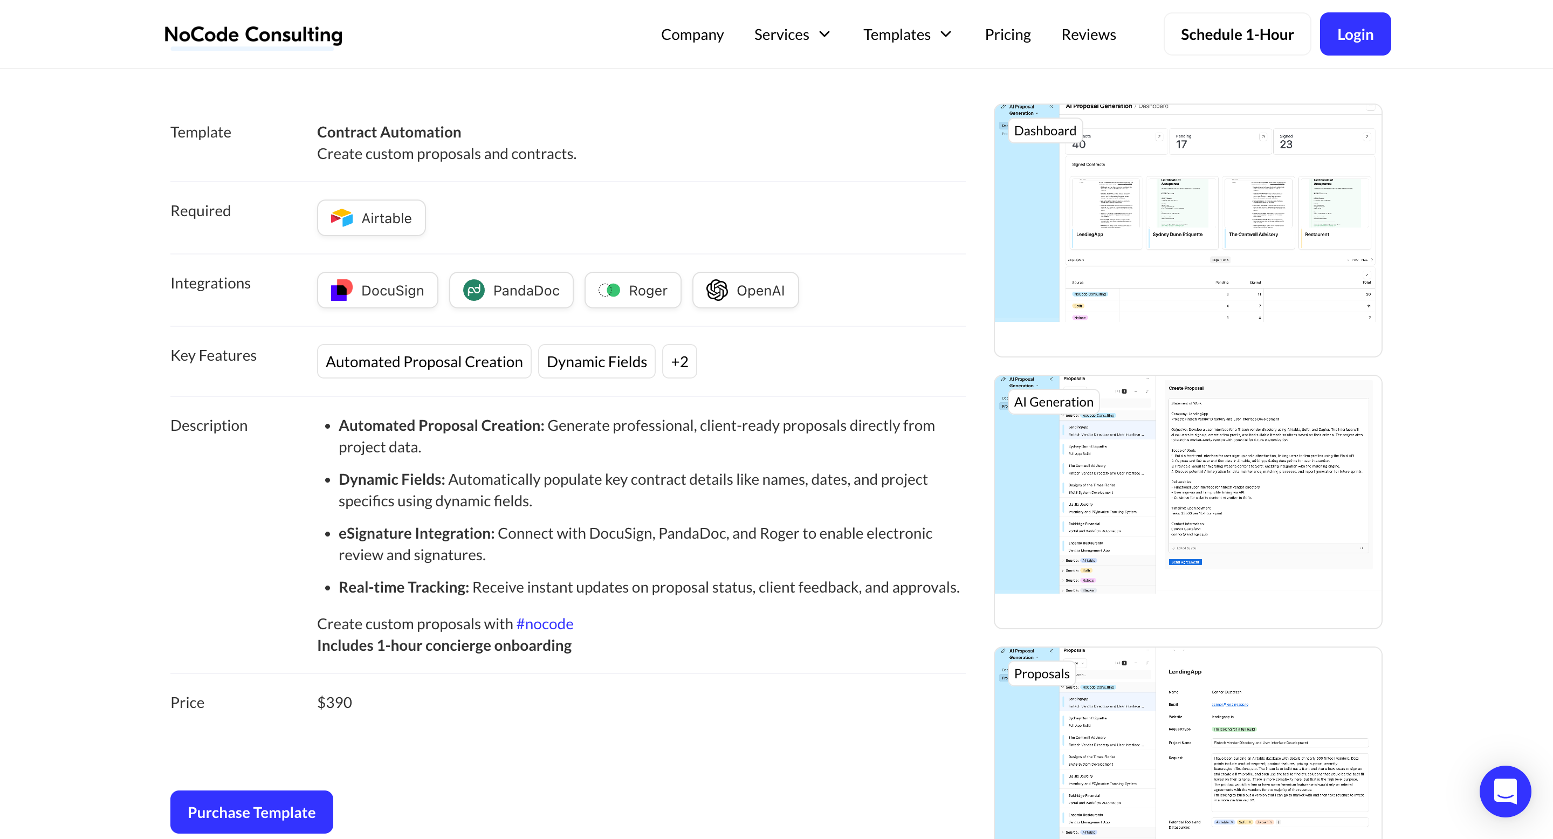Open the AI Generation screenshot thumbnail
The image size is (1553, 839).
1187,501
